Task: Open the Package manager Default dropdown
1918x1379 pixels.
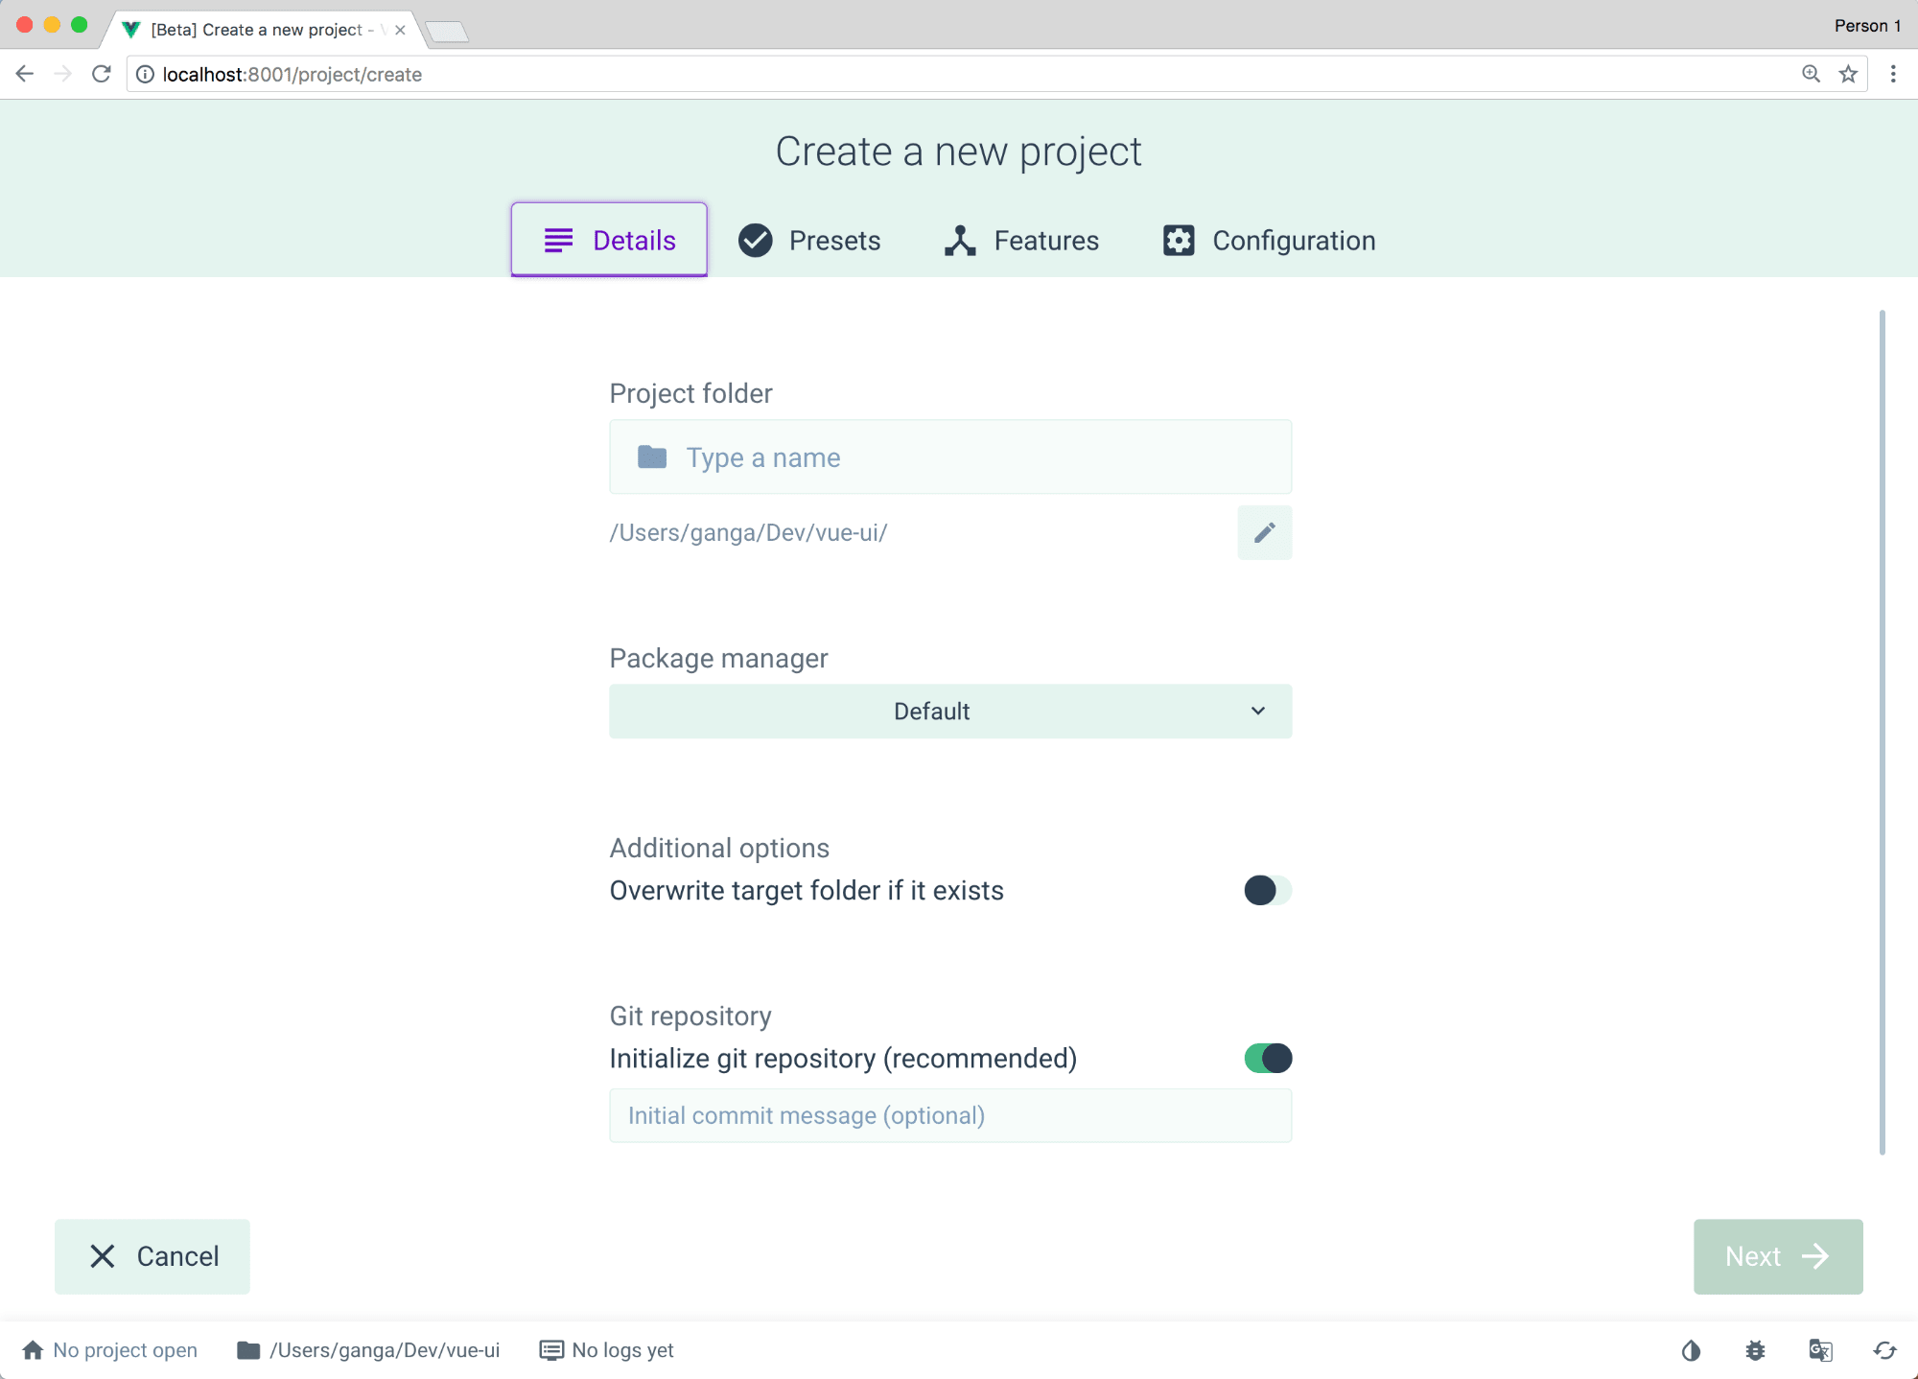Action: [x=950, y=711]
